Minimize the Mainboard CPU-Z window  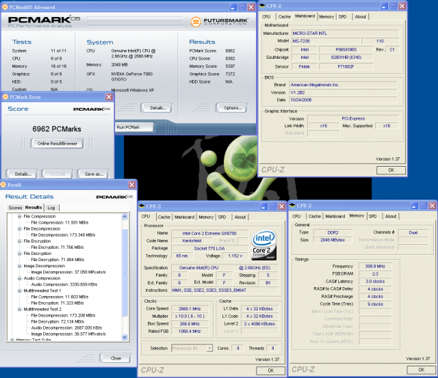click(x=385, y=6)
